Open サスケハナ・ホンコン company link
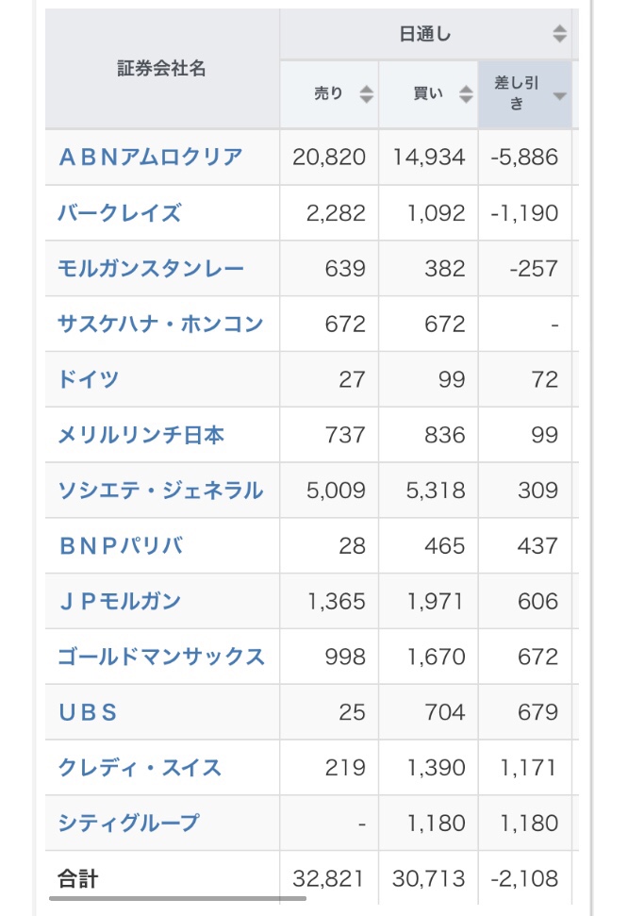Screen dimensions: 628x916 tap(160, 324)
